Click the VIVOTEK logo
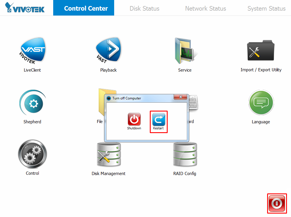This screenshot has height=217, width=291. click(x=25, y=7)
